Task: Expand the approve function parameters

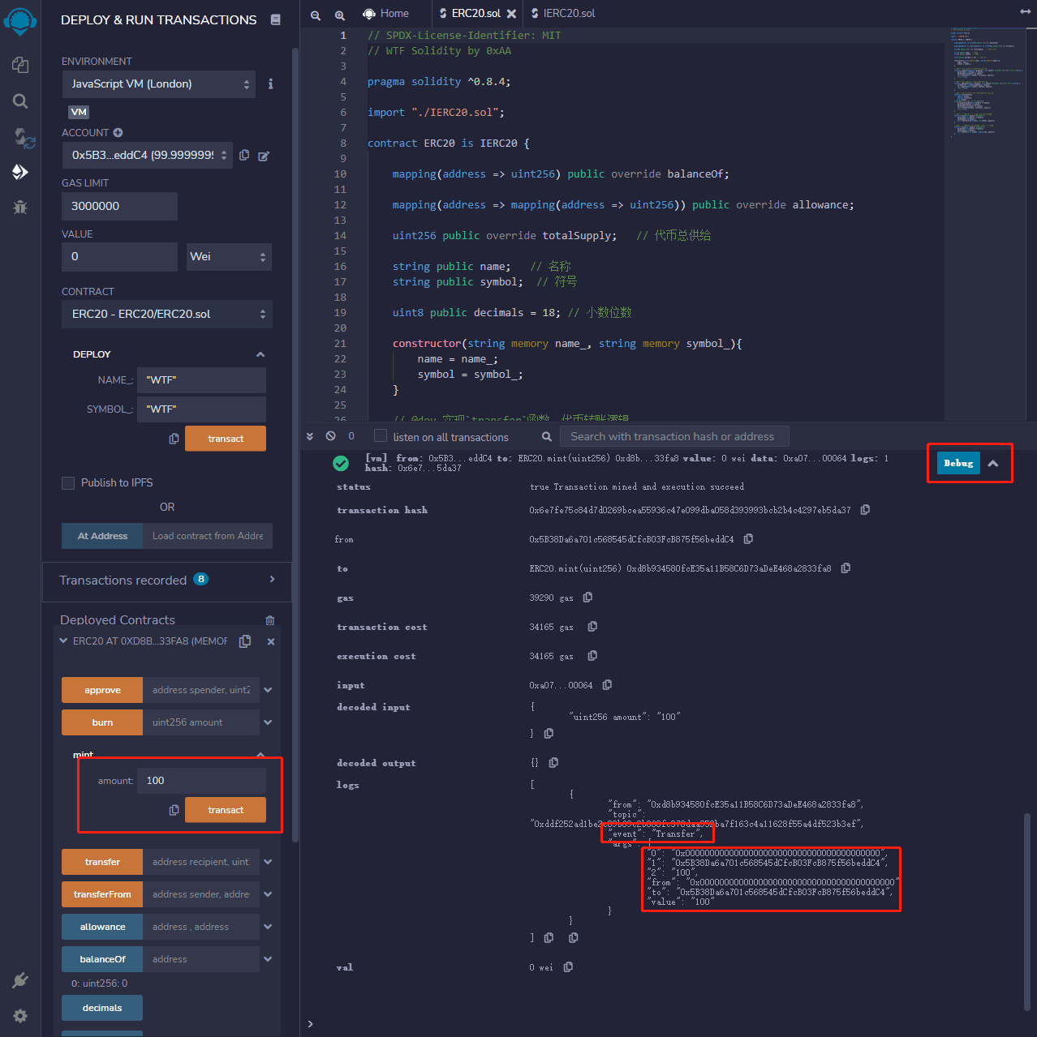Action: 268,690
